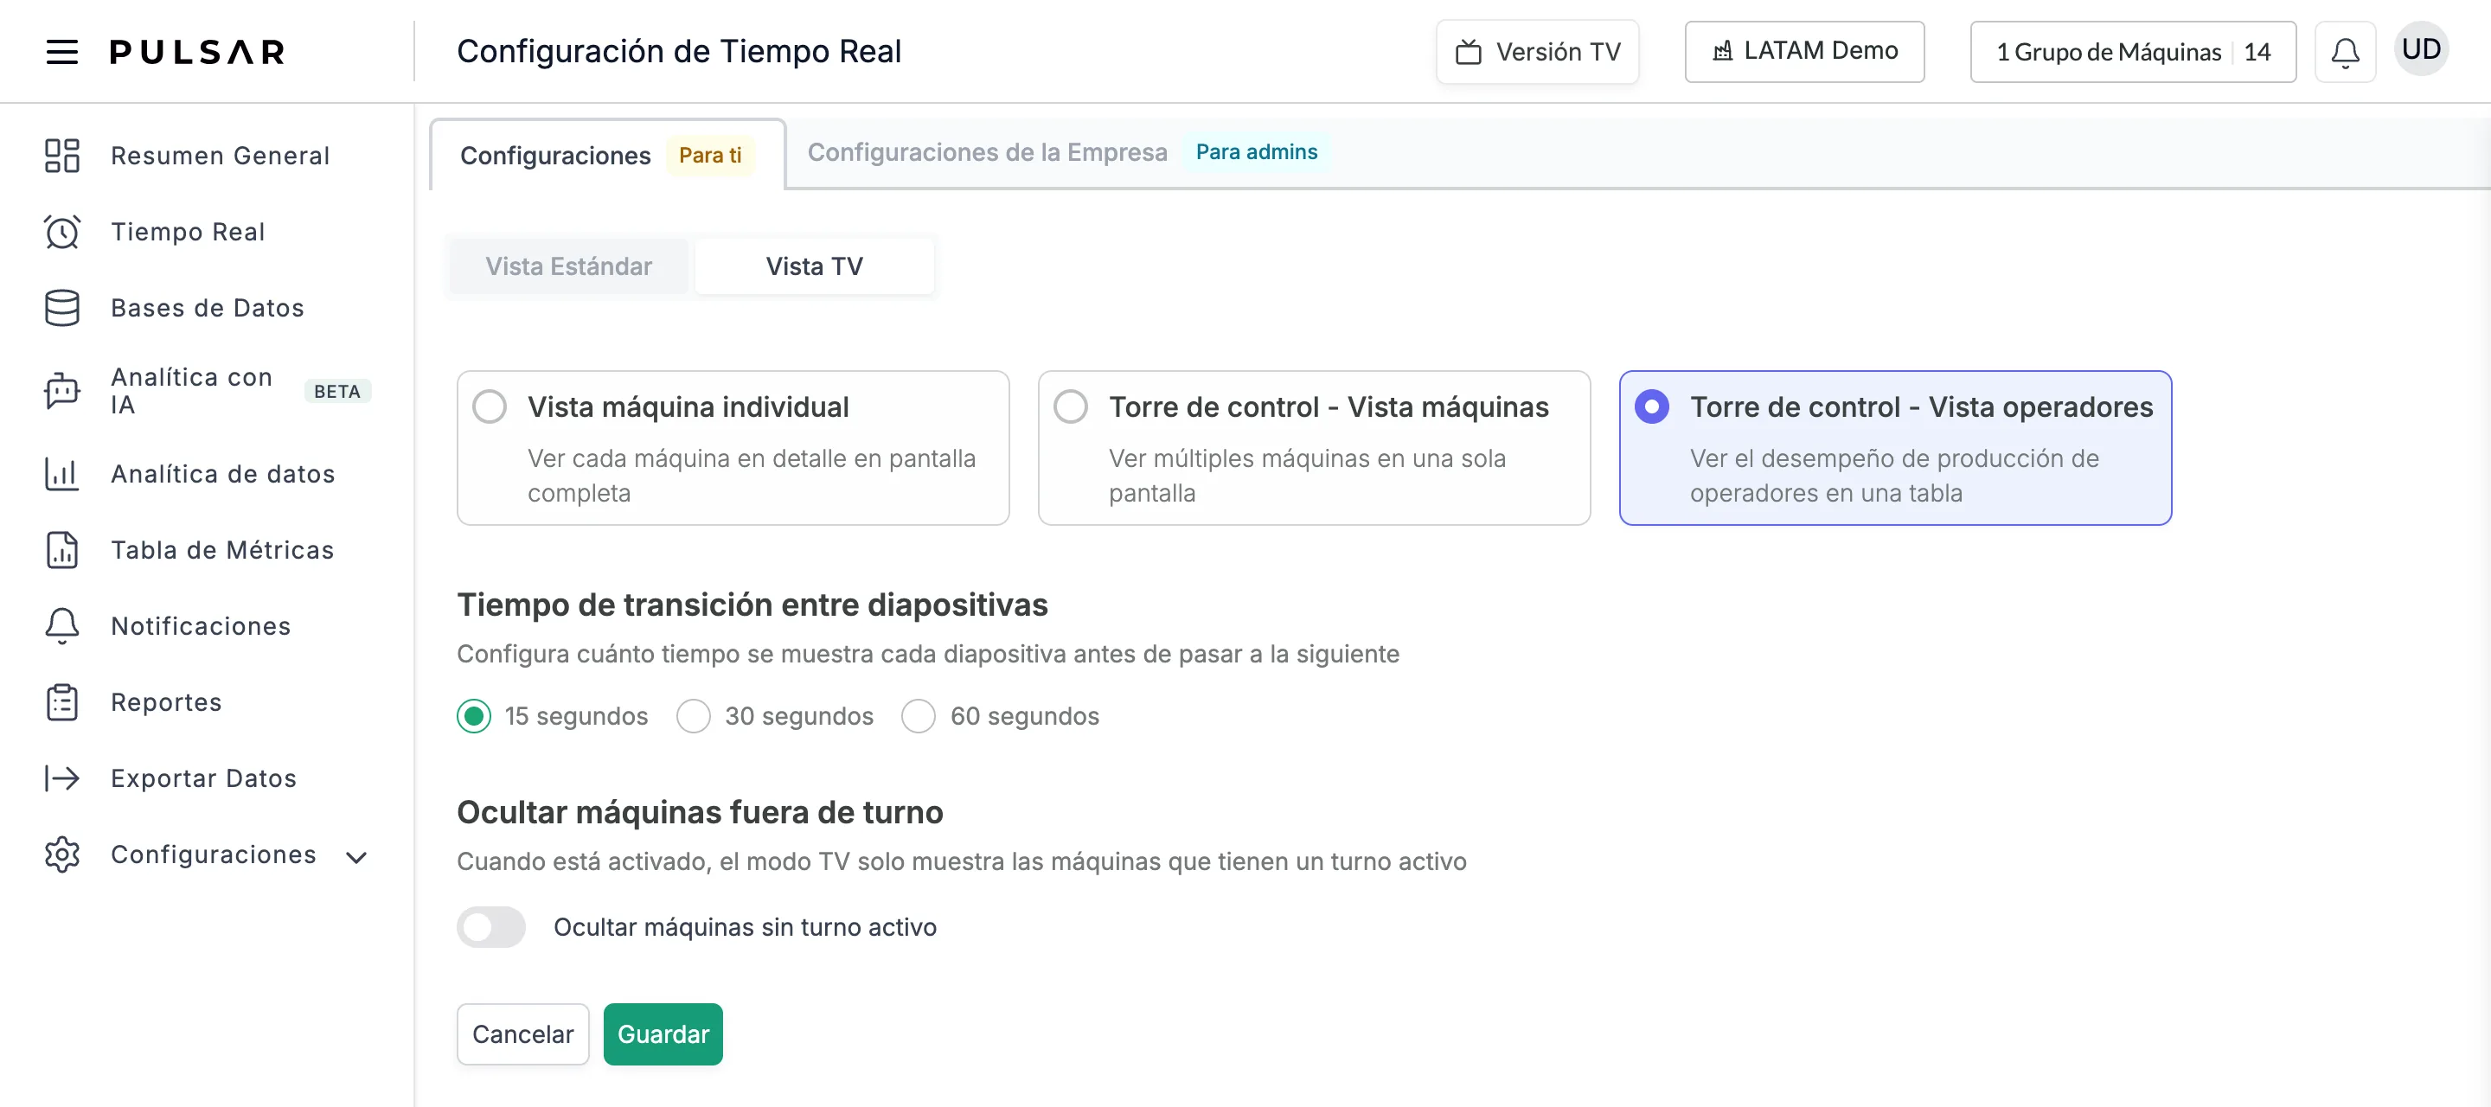Click the Guardar button

[663, 1033]
